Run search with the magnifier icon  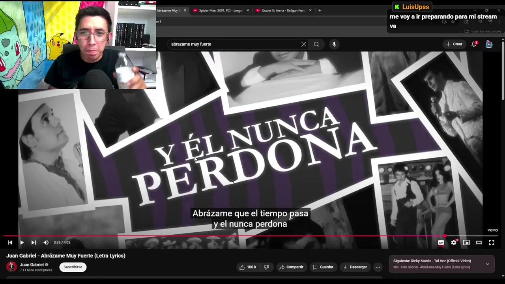pyautogui.click(x=316, y=44)
